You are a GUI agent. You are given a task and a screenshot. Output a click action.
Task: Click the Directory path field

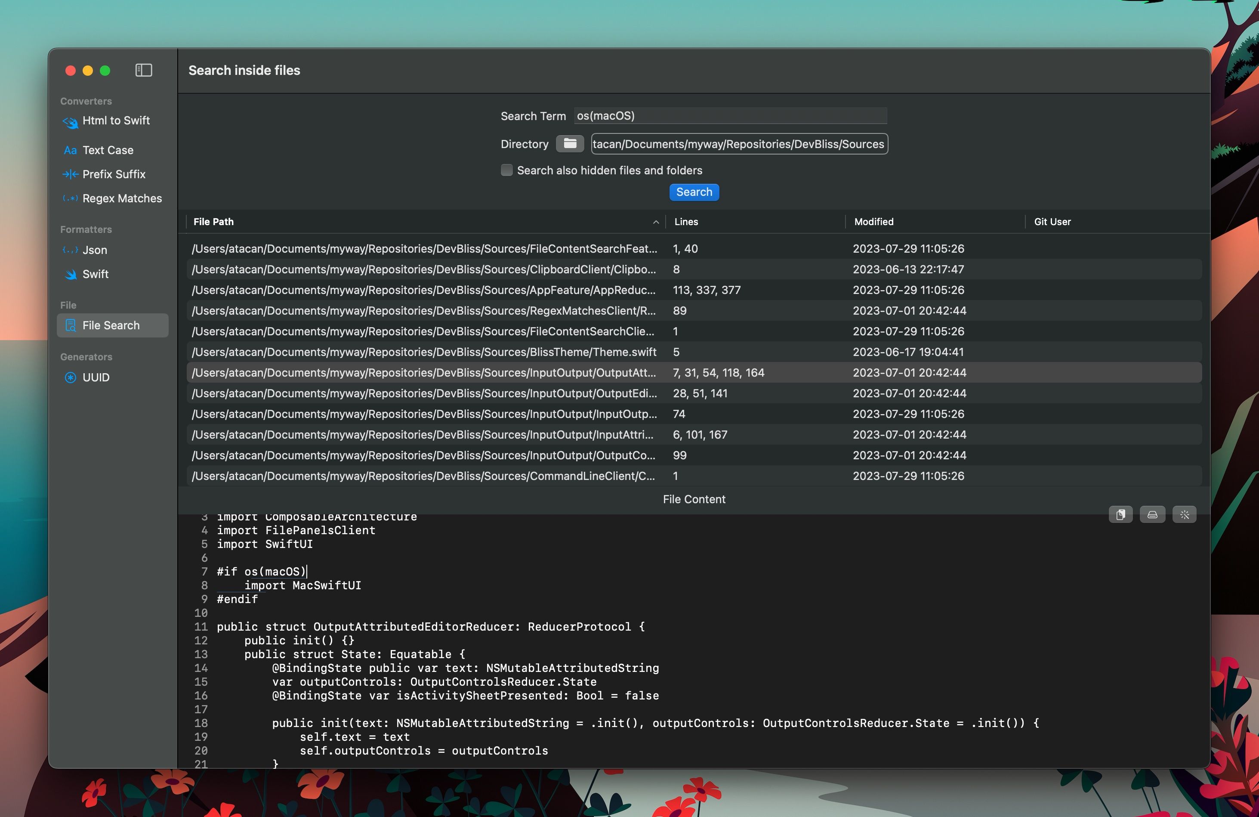[x=739, y=144]
